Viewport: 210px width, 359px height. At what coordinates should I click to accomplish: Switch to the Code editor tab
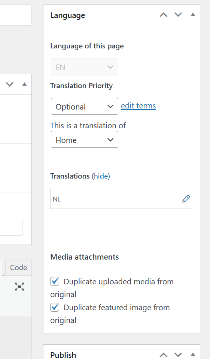(18, 267)
